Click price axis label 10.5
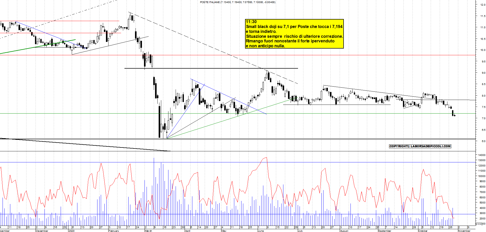This screenshot has width=486, height=232. tap(483, 39)
